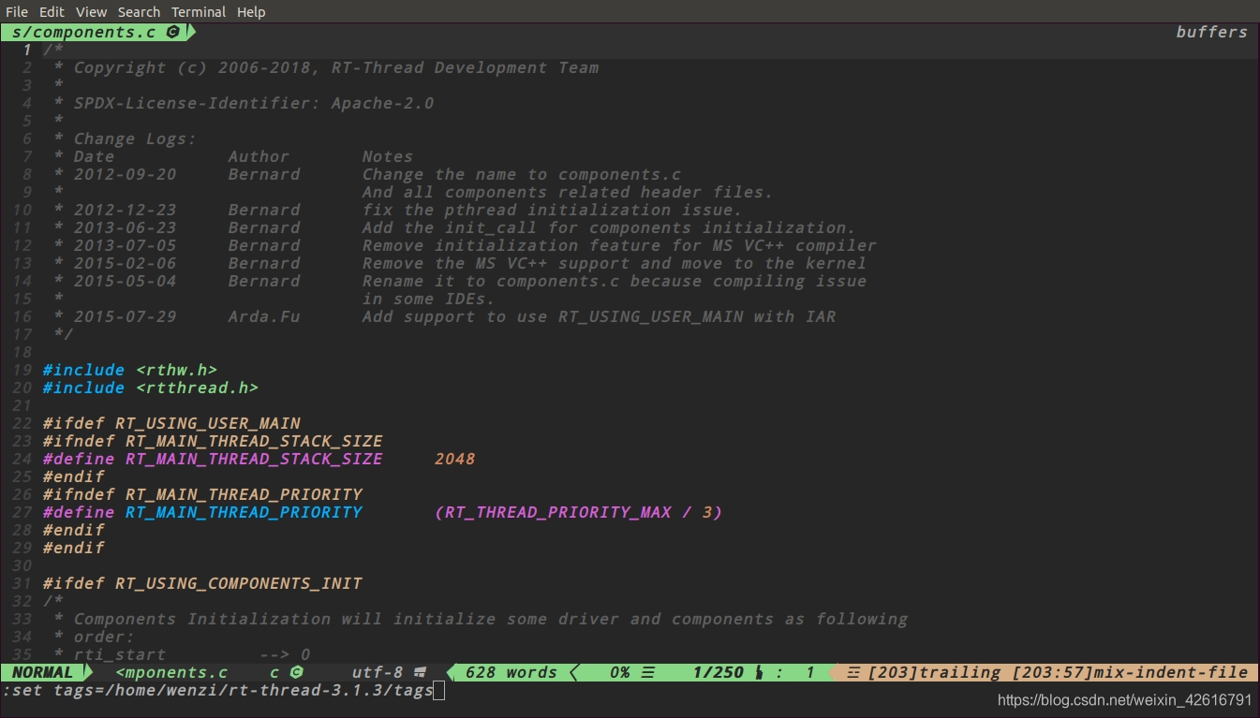Click the line-count icon after 0%

[648, 672]
